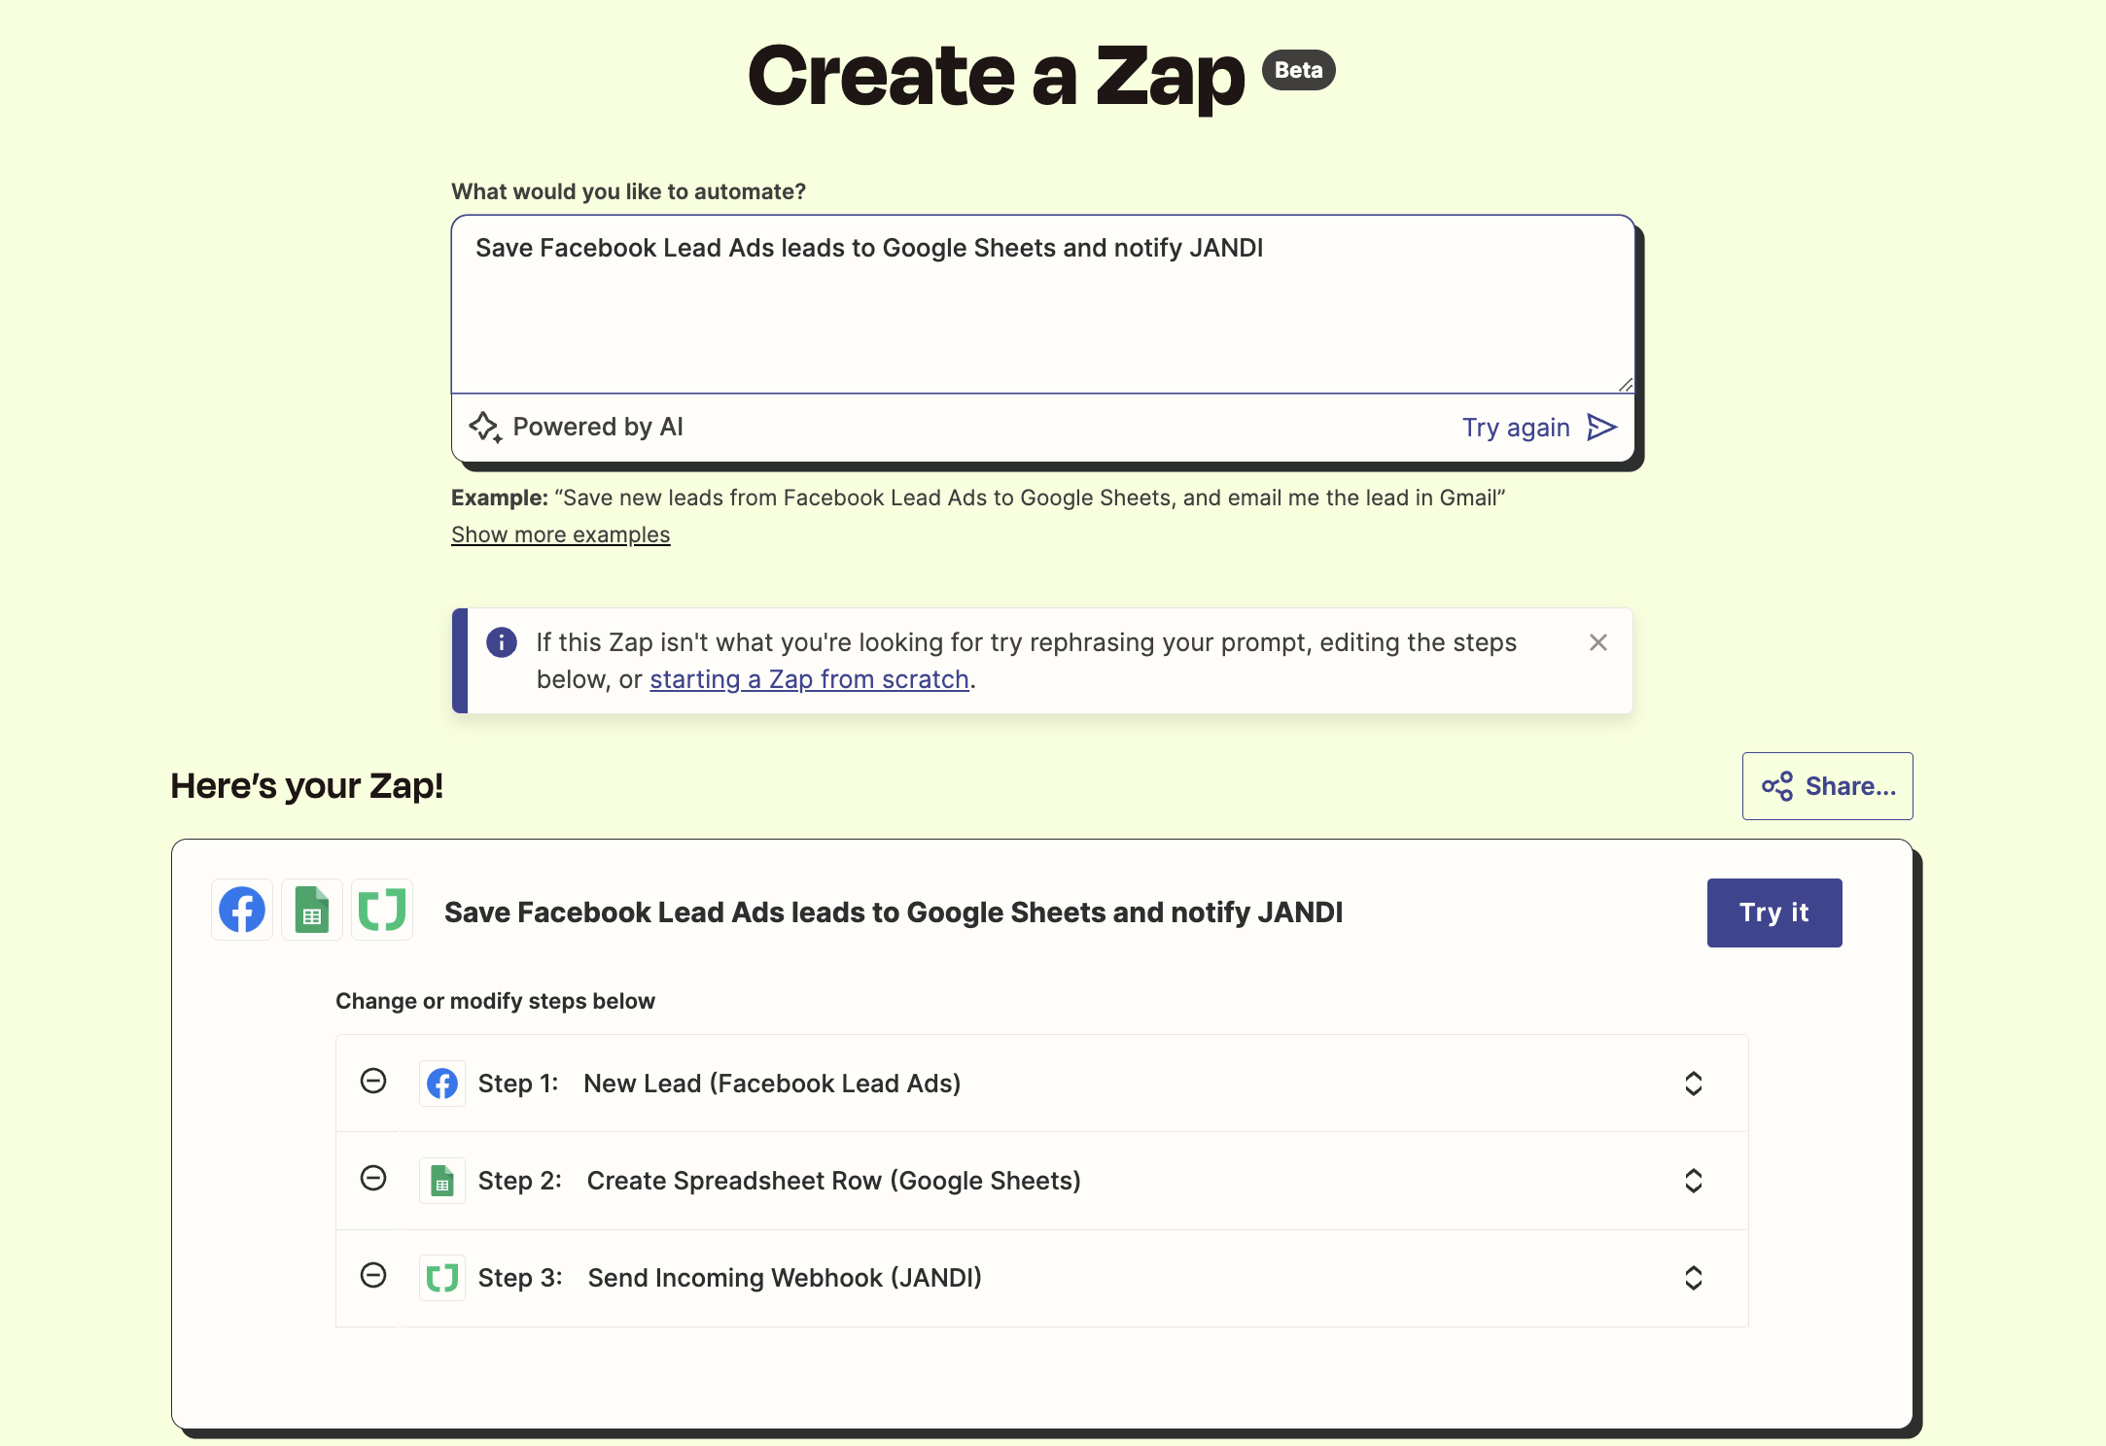Image resolution: width=2106 pixels, height=1446 pixels.
Task: Click the send arrow icon next to Try again
Action: click(x=1601, y=428)
